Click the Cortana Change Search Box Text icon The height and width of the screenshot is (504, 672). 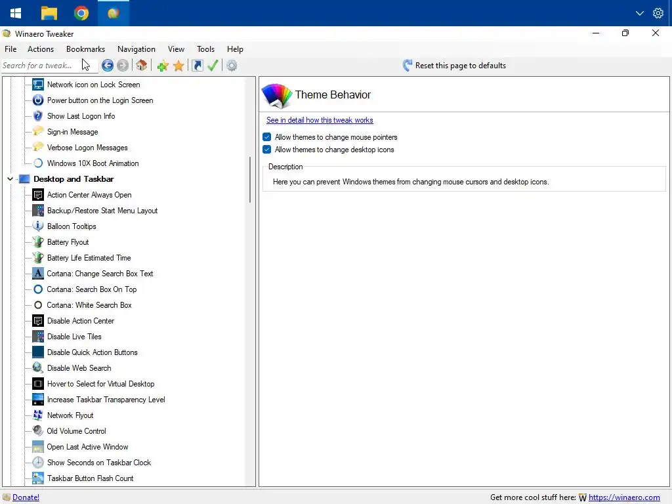point(38,274)
